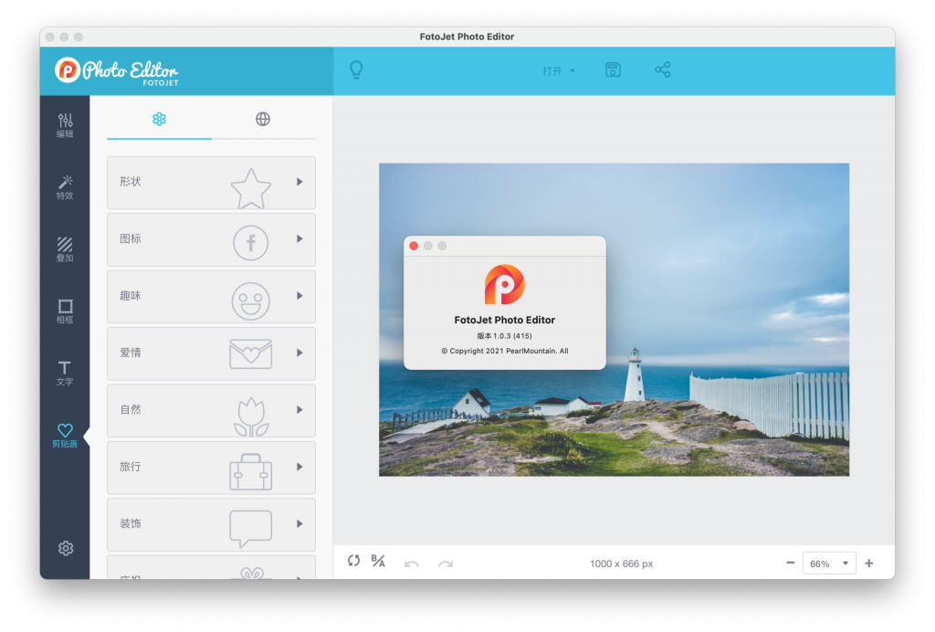Screen dimensions: 935x632
Task: Click the B/A before-after compare icon
Action: click(378, 561)
